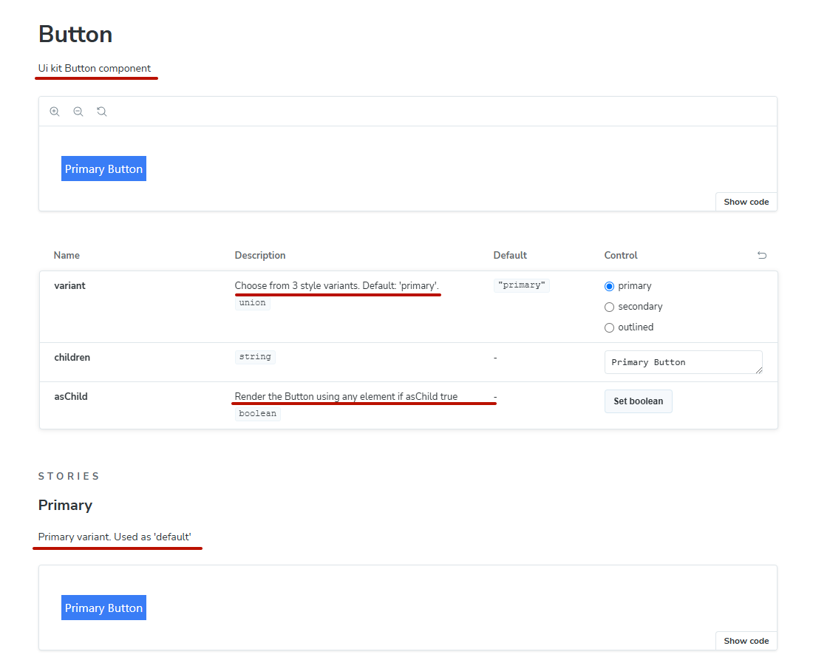Reset zoom on the Button preview
The image size is (813, 663).
click(x=101, y=111)
